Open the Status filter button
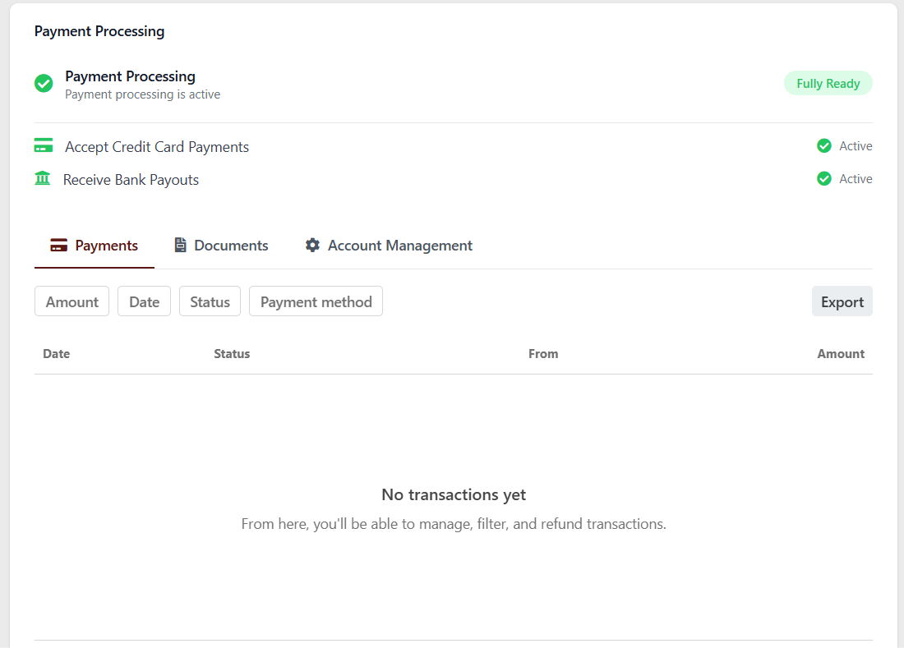 click(x=210, y=301)
